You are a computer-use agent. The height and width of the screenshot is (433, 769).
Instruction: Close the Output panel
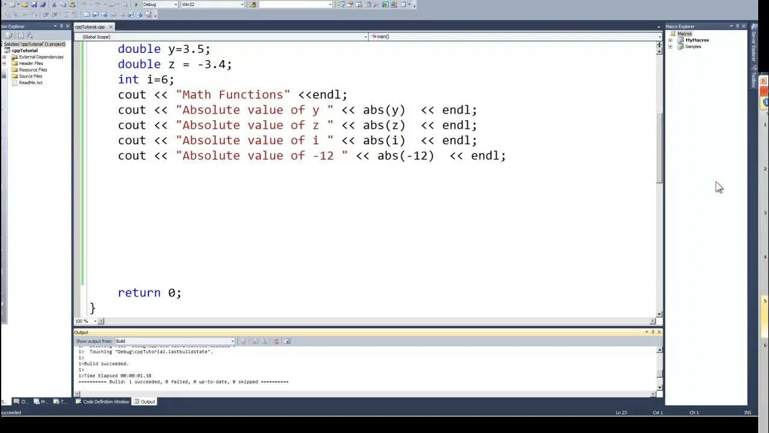point(659,332)
